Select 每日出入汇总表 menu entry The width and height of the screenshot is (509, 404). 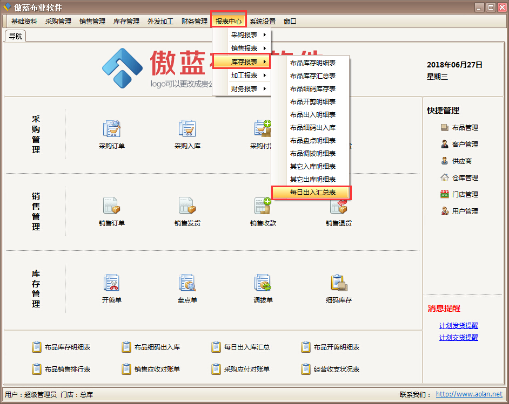312,193
